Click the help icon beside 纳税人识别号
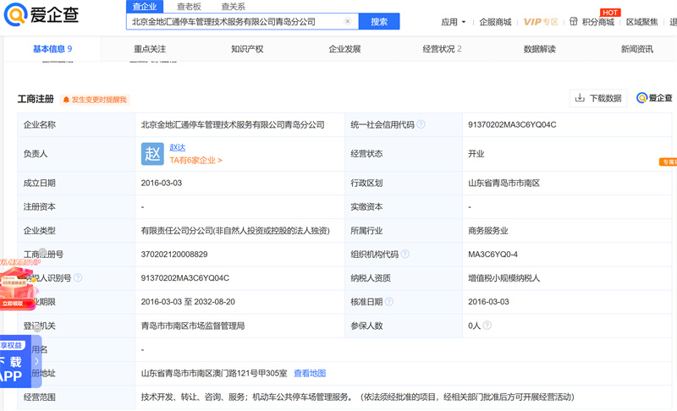 [79, 278]
